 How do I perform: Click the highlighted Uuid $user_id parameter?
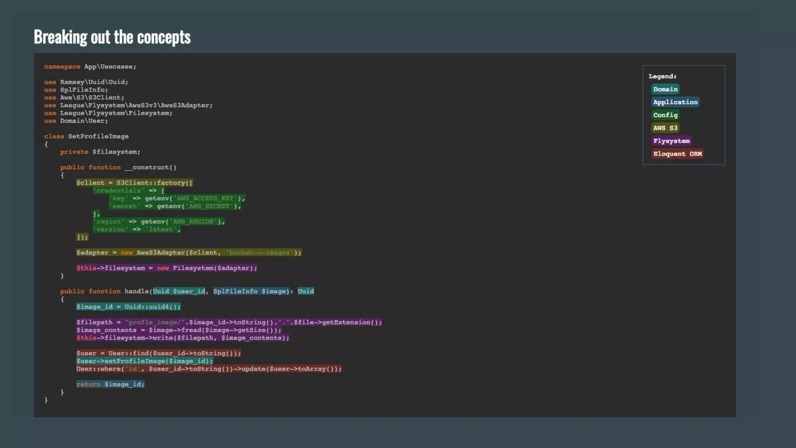coord(179,291)
